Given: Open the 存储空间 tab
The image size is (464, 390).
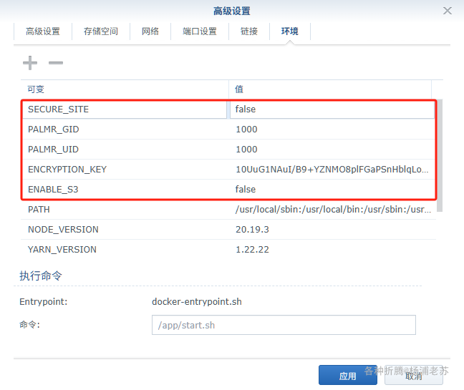Looking at the screenshot, I should [101, 31].
